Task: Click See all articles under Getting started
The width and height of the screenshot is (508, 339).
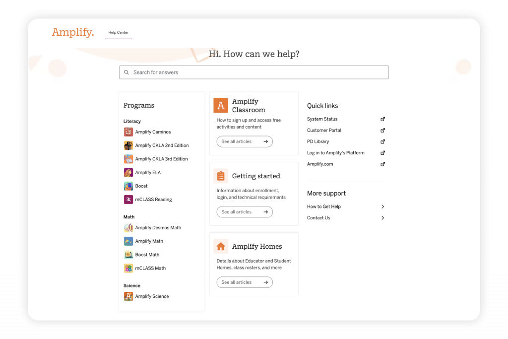Action: pos(245,212)
